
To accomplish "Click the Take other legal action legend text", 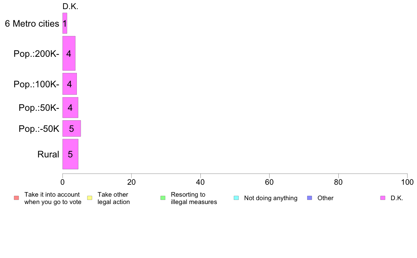I will [114, 198].
